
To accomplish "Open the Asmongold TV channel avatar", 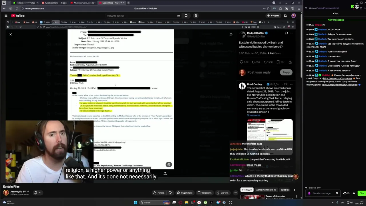I will (x=6, y=193).
